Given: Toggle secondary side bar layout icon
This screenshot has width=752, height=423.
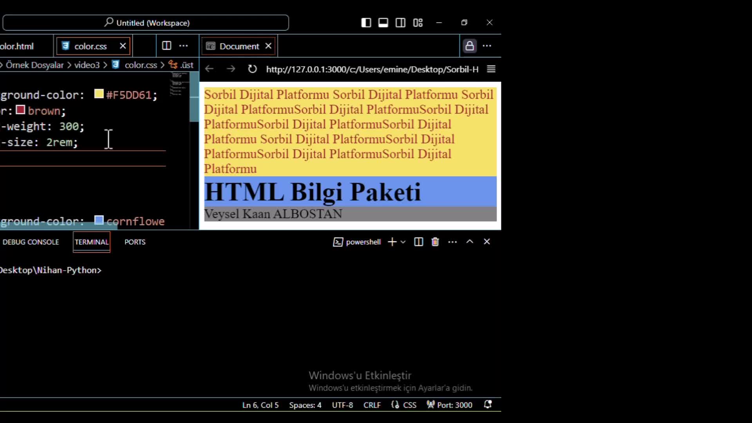Looking at the screenshot, I should (400, 23).
